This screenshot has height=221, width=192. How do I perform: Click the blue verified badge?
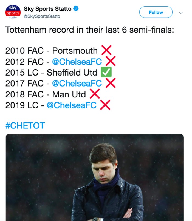point(76,9)
